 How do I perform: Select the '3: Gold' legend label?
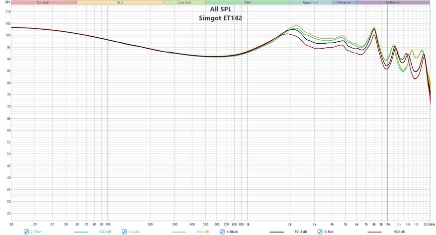(x=134, y=232)
